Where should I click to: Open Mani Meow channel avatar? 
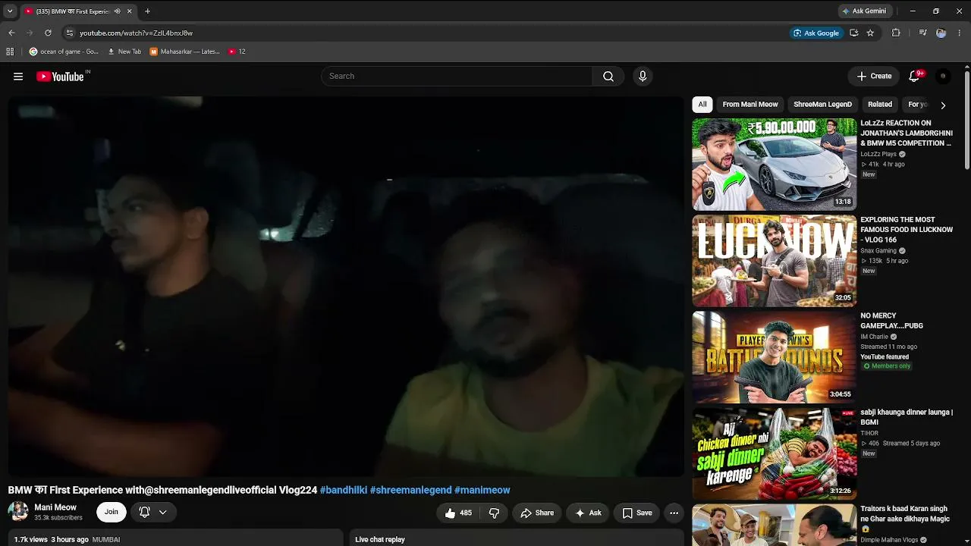point(18,512)
